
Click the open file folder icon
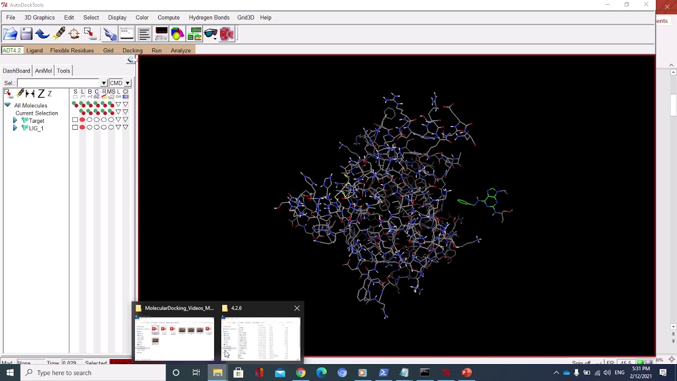(x=10, y=34)
